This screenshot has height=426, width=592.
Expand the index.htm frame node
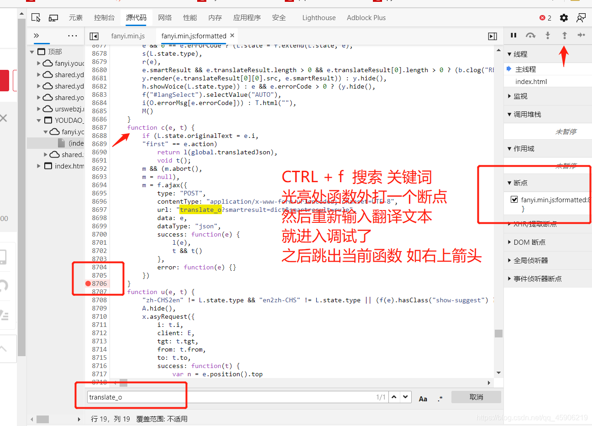39,166
